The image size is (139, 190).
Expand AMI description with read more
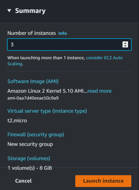[99, 91]
